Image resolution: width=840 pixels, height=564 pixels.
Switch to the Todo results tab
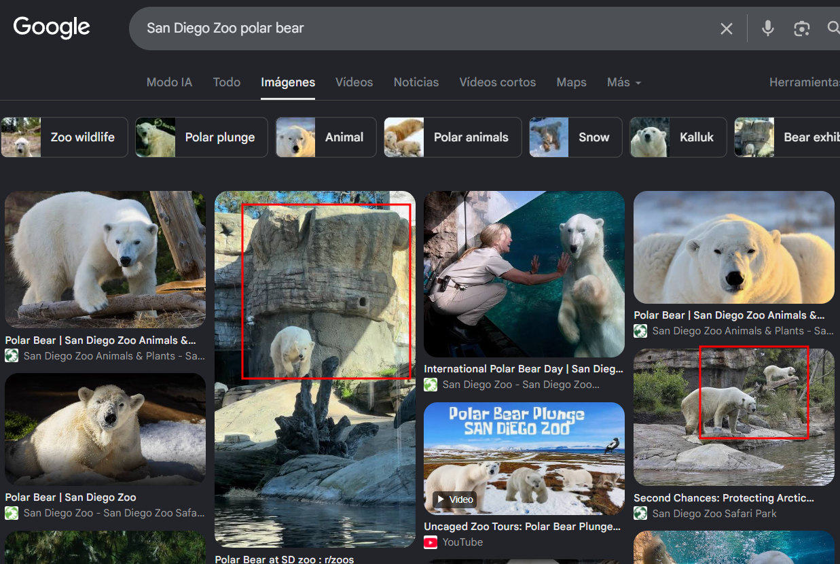pyautogui.click(x=227, y=82)
